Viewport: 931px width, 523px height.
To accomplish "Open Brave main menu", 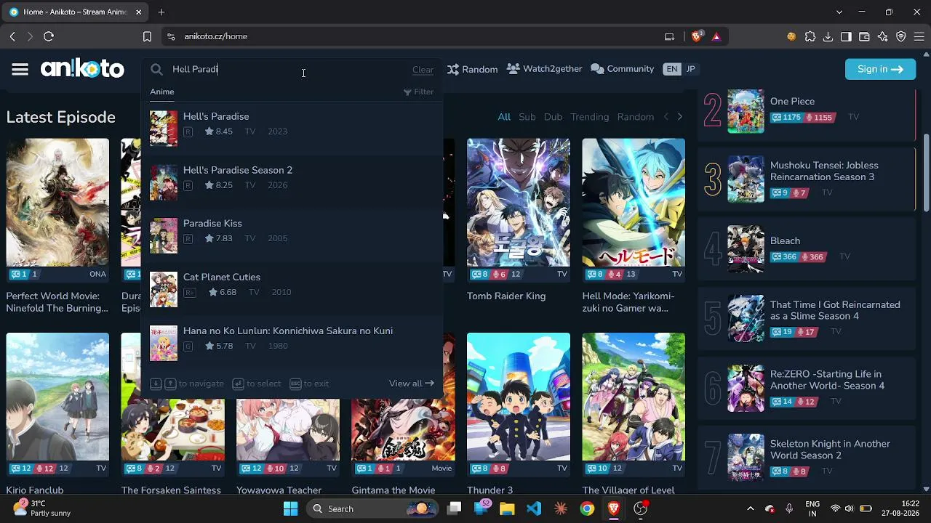I will 918,36.
